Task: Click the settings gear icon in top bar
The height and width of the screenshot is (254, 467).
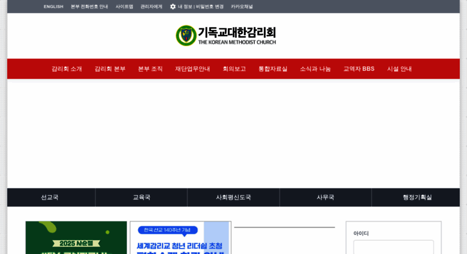Action: click(172, 7)
